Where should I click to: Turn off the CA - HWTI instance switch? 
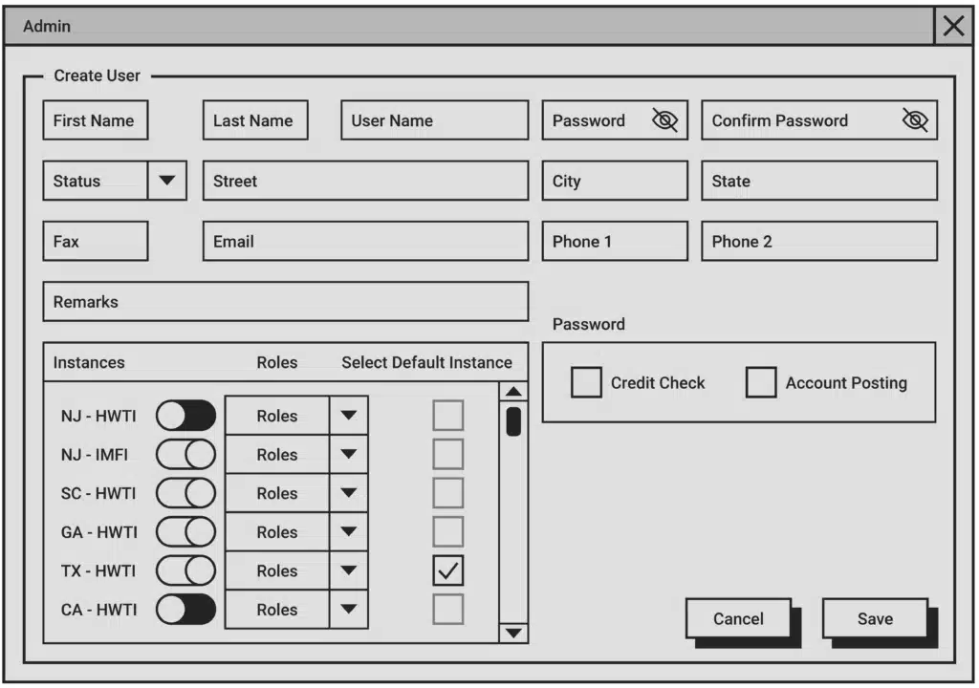coord(186,610)
